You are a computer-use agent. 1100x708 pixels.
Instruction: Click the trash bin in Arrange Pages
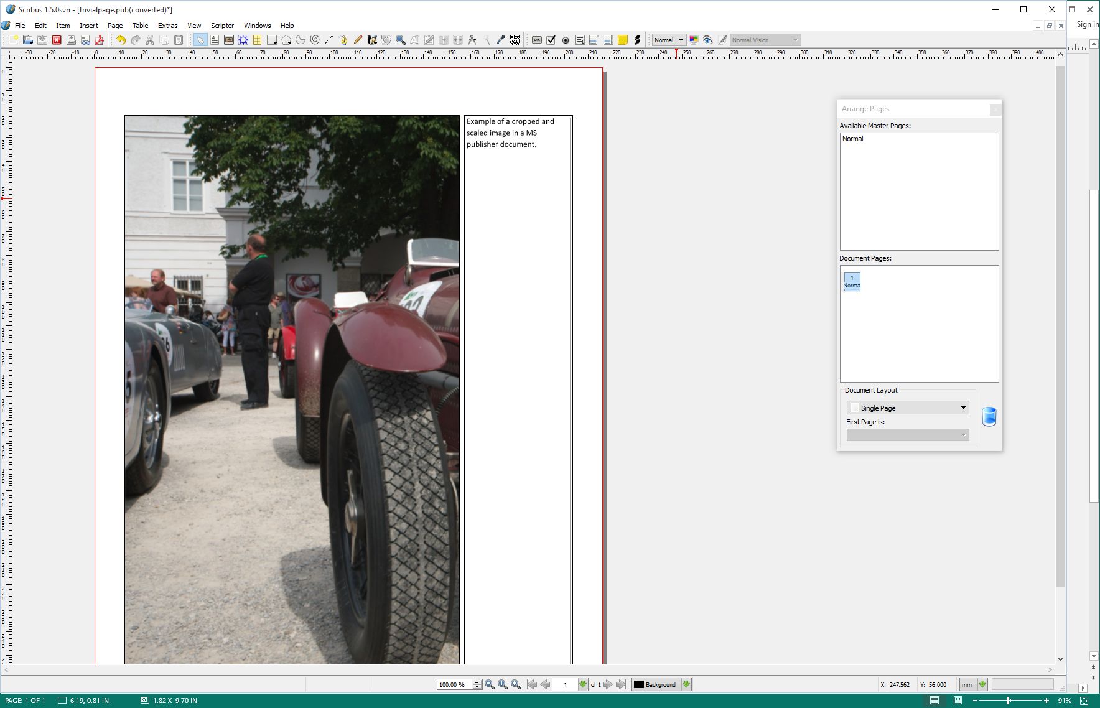click(989, 416)
